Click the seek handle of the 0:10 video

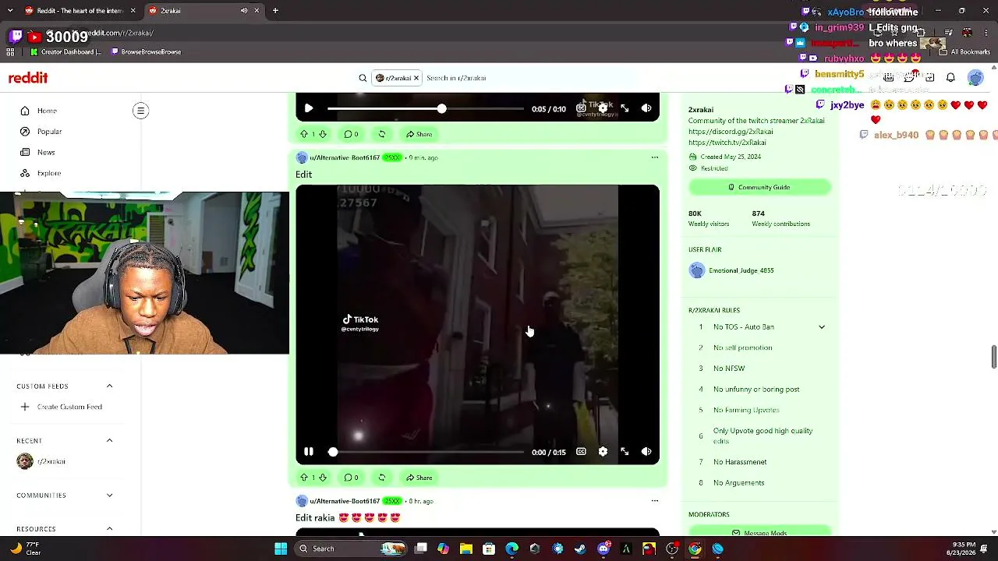tap(441, 109)
